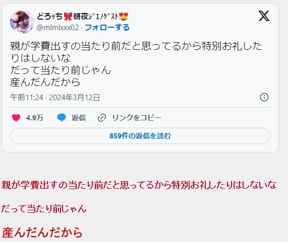
Task: Click the 返信 reply label
Action: [79, 118]
